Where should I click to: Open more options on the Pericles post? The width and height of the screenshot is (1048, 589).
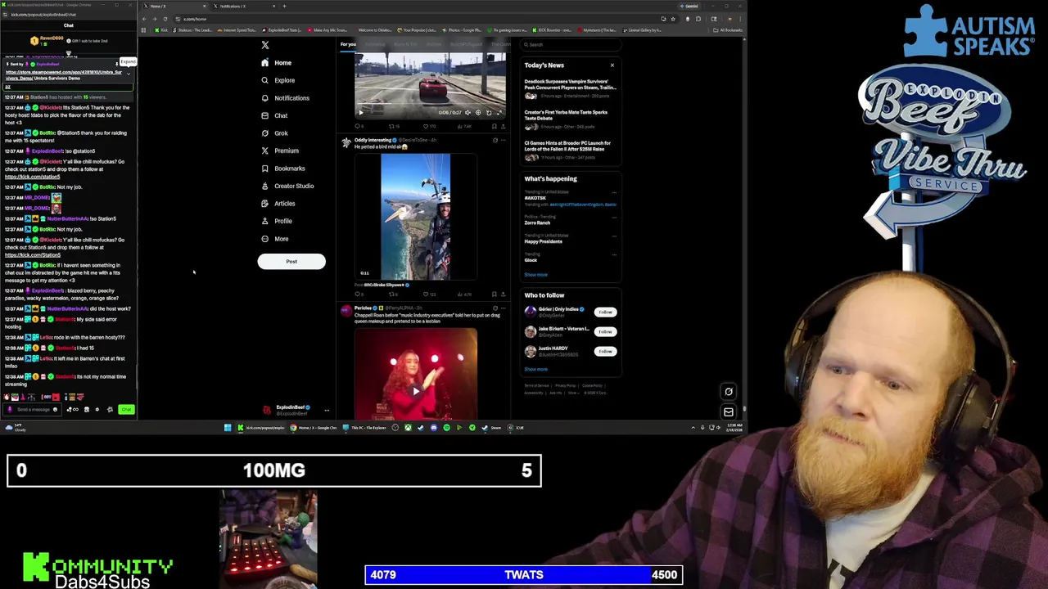[x=503, y=308]
